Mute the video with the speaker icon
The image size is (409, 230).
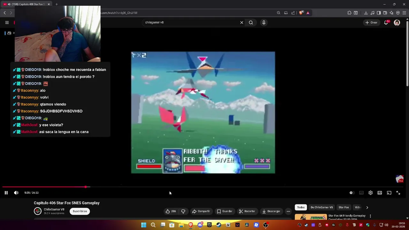click(16, 193)
